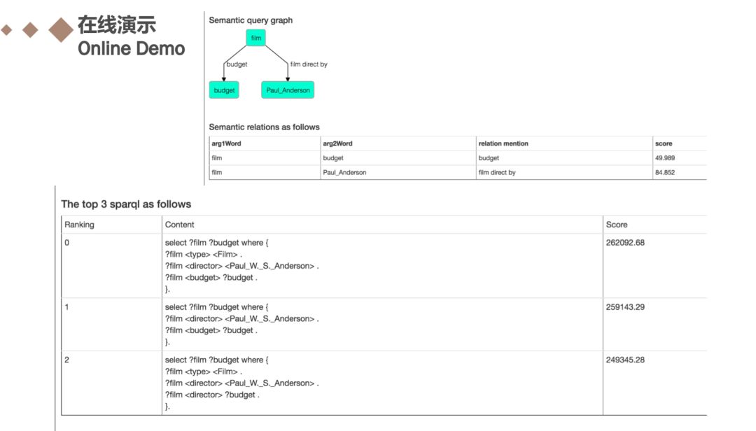Click the large diamond beside the slide title

pyautogui.click(x=61, y=29)
